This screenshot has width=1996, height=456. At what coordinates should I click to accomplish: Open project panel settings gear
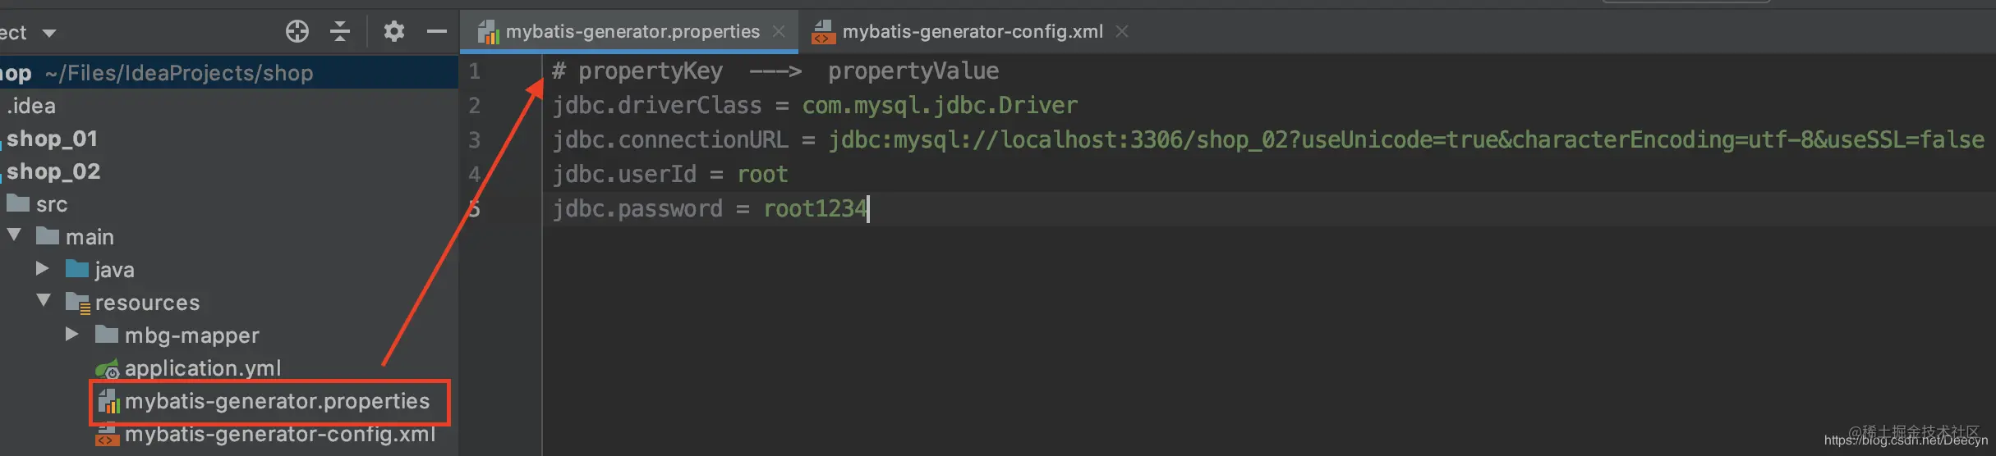(x=394, y=32)
